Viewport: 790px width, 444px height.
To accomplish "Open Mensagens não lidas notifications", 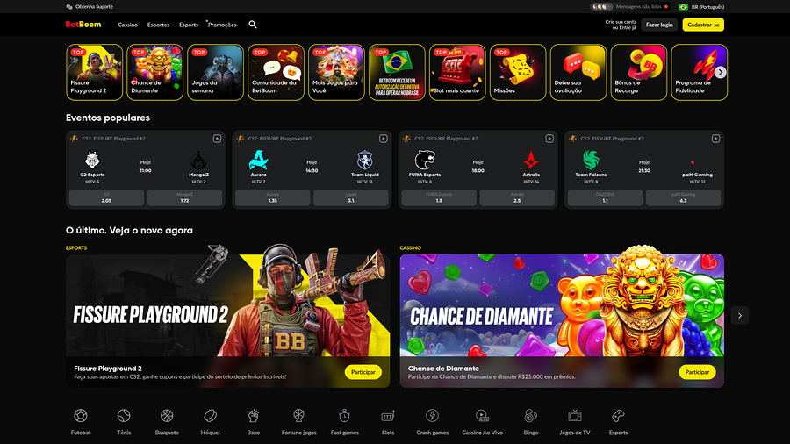I will 629,6.
